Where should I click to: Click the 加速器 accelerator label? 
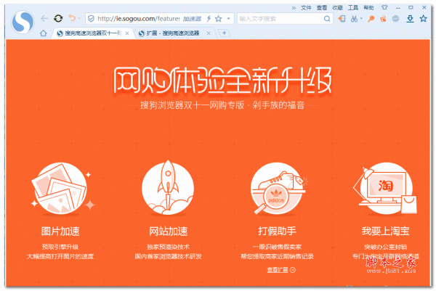point(192,19)
